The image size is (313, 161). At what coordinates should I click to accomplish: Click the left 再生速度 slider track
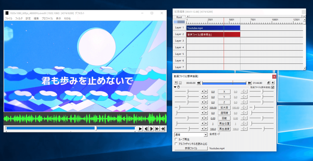(x=187, y=129)
